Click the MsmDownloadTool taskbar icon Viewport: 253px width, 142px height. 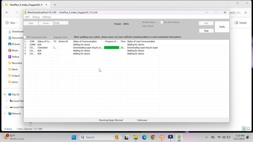179,137
